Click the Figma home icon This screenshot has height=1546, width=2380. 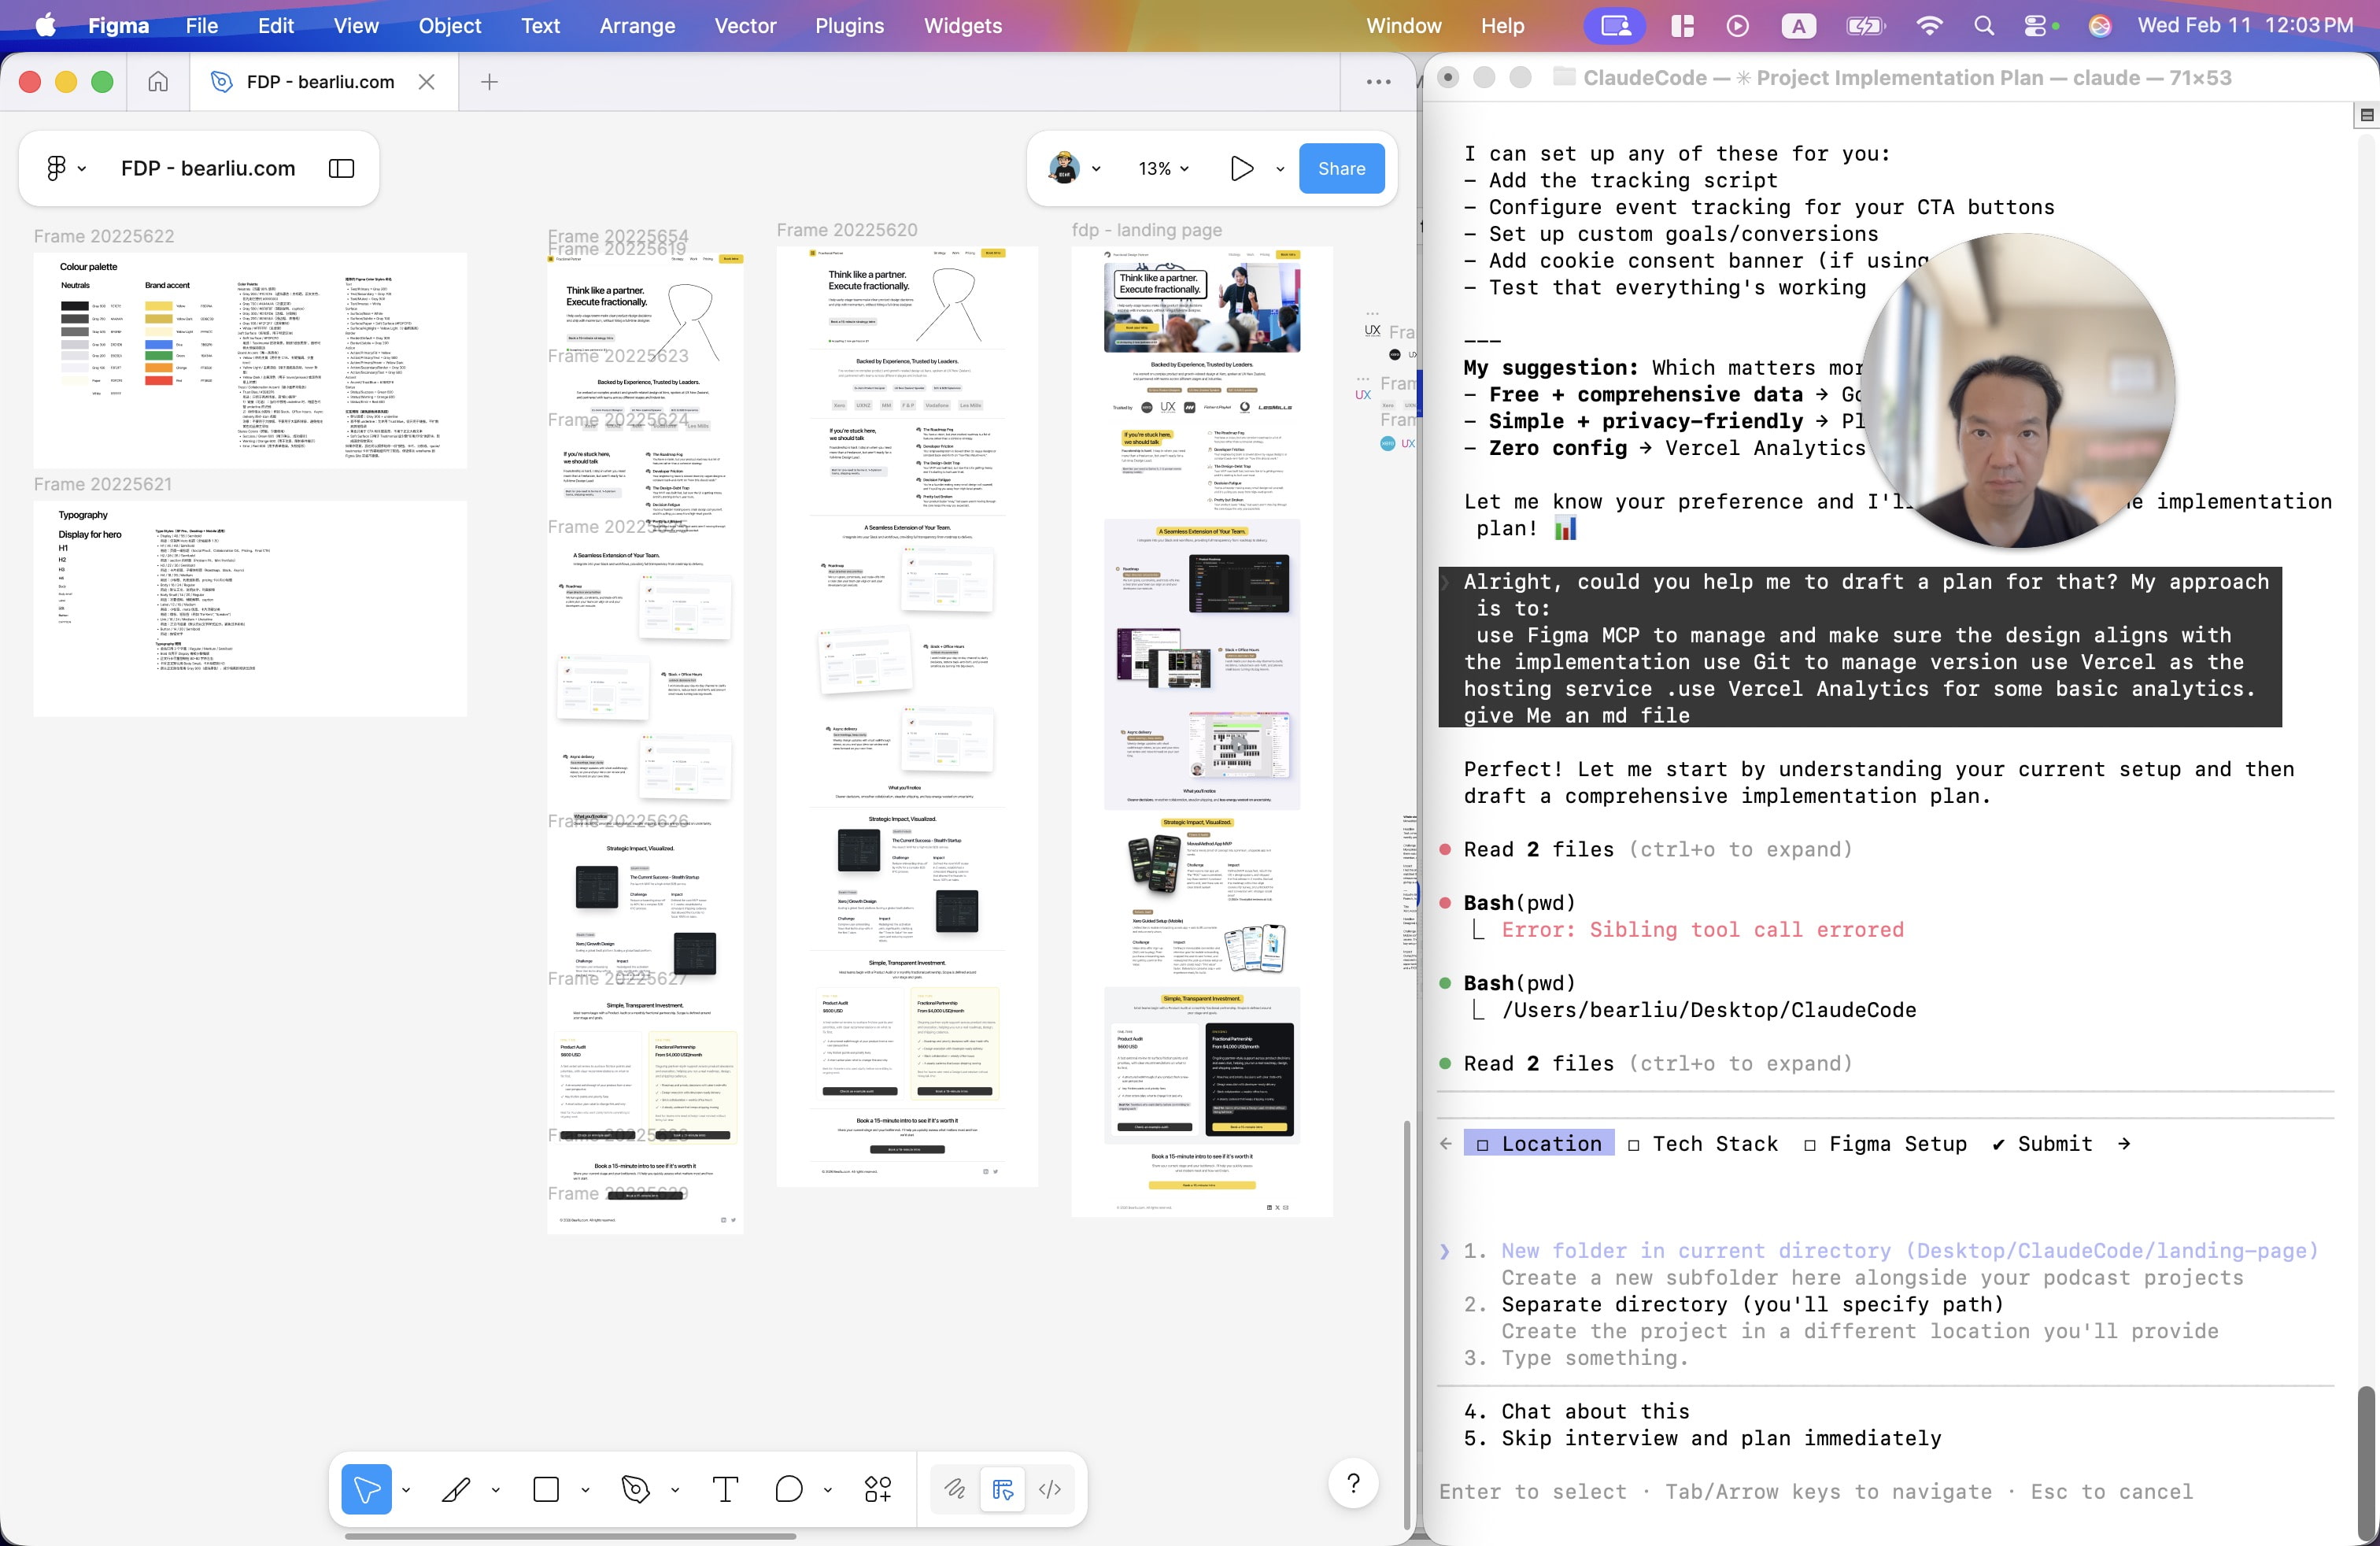(158, 81)
